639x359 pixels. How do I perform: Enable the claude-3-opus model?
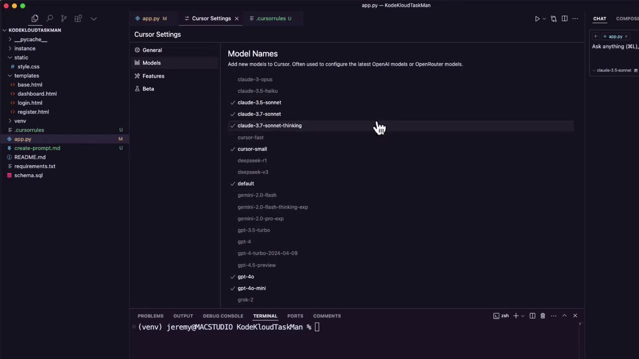coord(255,79)
